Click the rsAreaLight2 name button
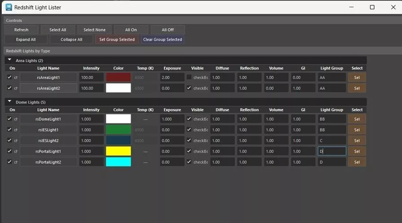Screen dimensions: 402x223 pyautogui.click(x=48, y=88)
